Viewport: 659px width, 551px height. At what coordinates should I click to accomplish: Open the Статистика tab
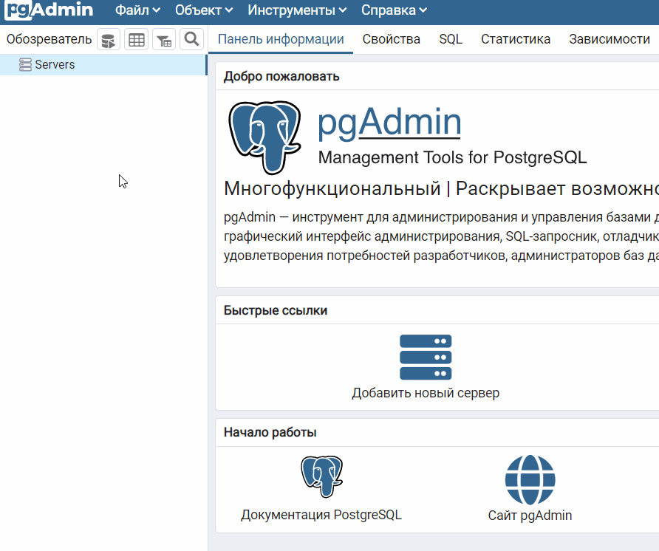tap(516, 39)
